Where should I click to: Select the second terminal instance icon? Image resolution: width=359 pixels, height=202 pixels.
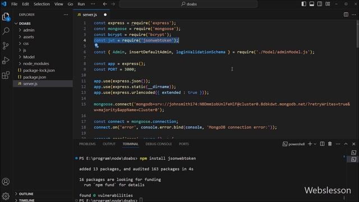(353, 159)
